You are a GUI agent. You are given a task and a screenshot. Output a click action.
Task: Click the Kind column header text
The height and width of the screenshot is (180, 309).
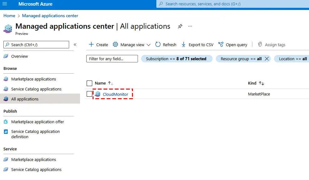point(252,83)
